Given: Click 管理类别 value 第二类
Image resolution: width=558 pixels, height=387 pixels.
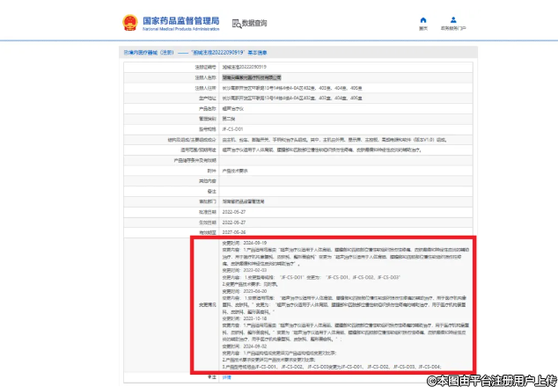Looking at the screenshot, I should (x=229, y=118).
